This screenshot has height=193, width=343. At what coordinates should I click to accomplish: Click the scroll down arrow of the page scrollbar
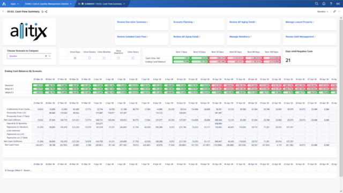tap(341, 191)
